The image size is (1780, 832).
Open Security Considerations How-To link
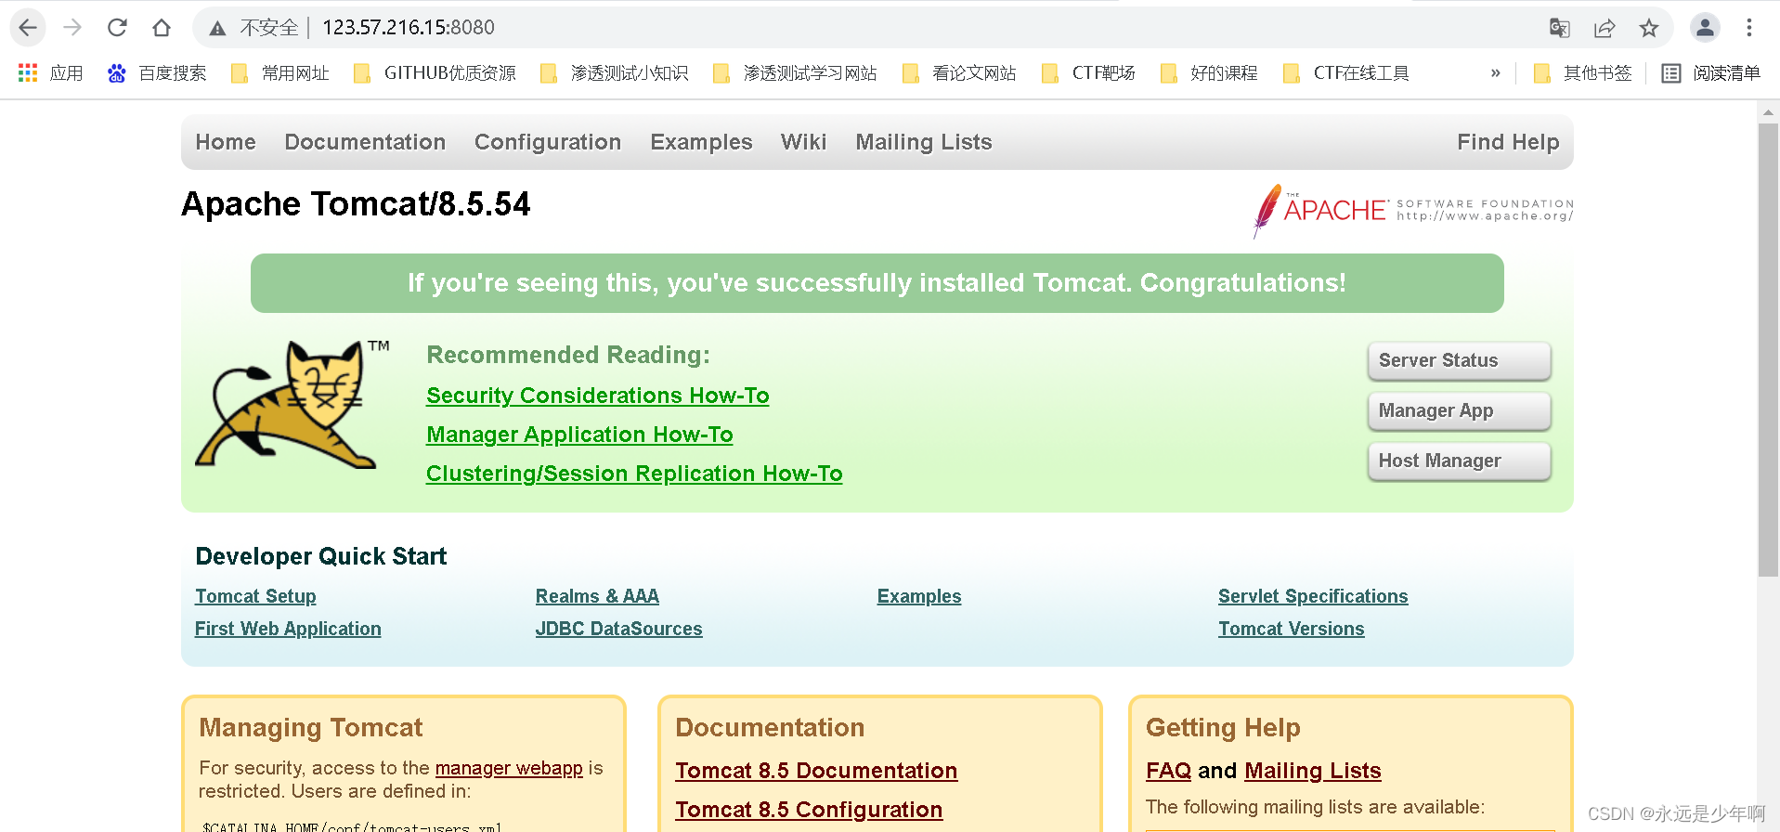[x=598, y=396]
